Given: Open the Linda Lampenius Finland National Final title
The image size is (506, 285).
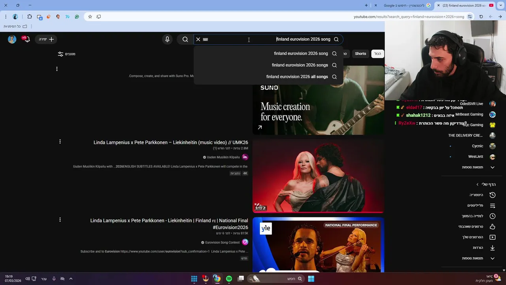Looking at the screenshot, I should point(169,224).
